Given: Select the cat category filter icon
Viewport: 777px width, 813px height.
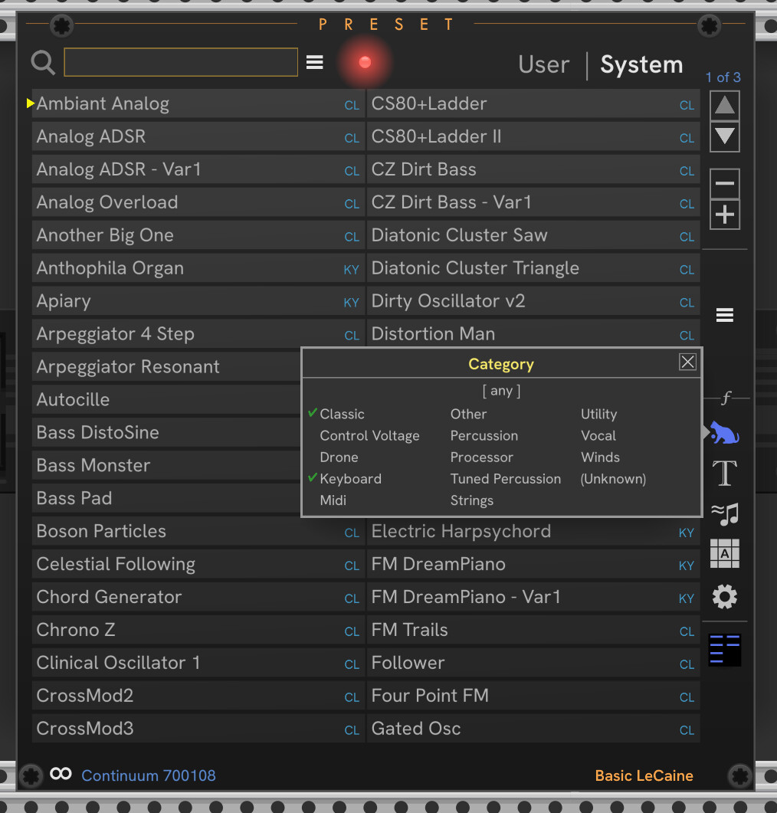Looking at the screenshot, I should (723, 433).
